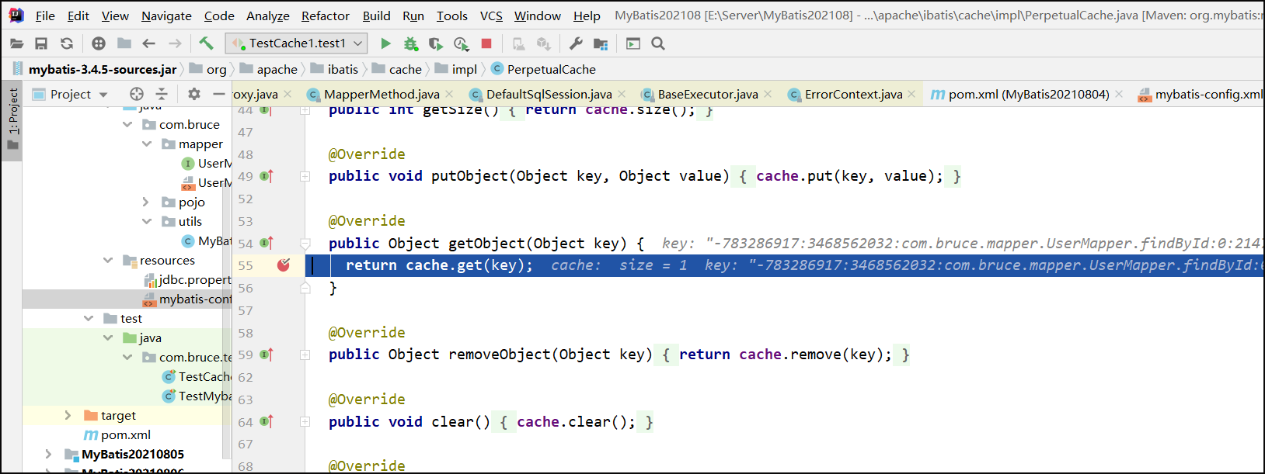Viewport: 1265px width, 474px height.
Task: Expand folded putObject method on line 49
Action: [305, 176]
